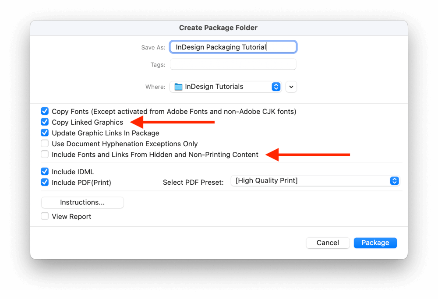Open the Where location stepper arrows
438x299 pixels.
coord(276,87)
